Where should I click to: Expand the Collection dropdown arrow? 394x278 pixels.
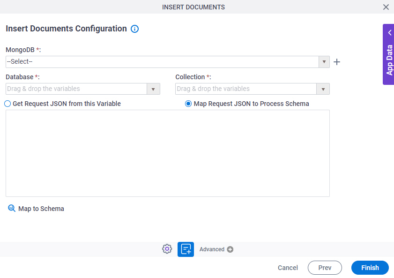[323, 89]
